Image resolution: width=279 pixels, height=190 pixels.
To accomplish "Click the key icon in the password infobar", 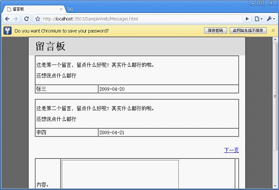I will [7, 31].
